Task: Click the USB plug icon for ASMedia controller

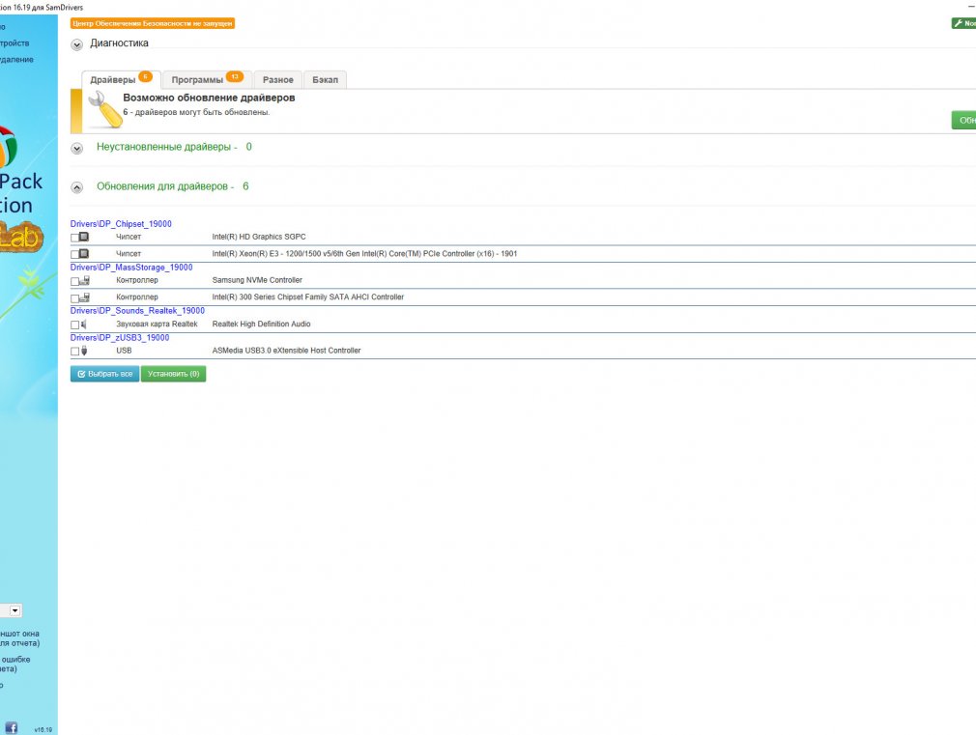Action: pyautogui.click(x=84, y=351)
